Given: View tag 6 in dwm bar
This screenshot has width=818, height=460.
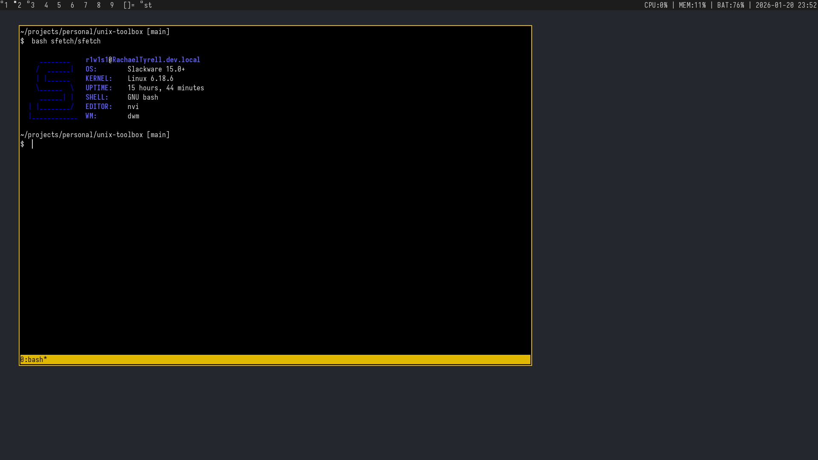Looking at the screenshot, I should (72, 5).
